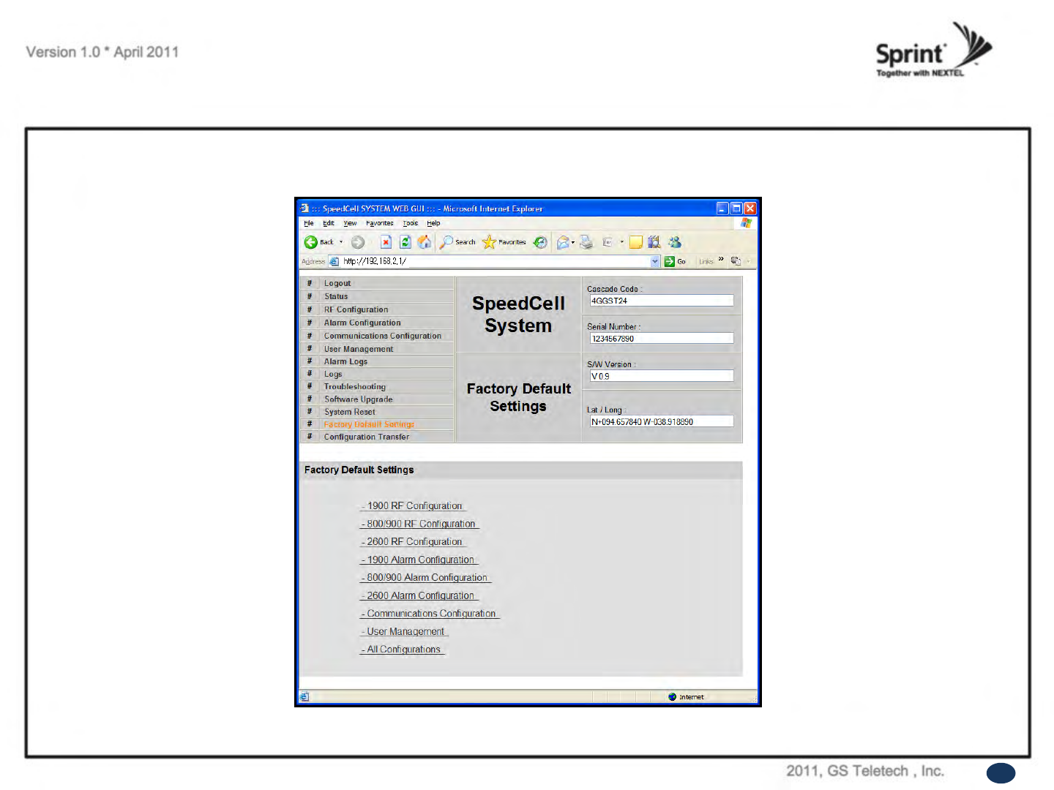Open the Back button history dropdown arrow

point(340,242)
